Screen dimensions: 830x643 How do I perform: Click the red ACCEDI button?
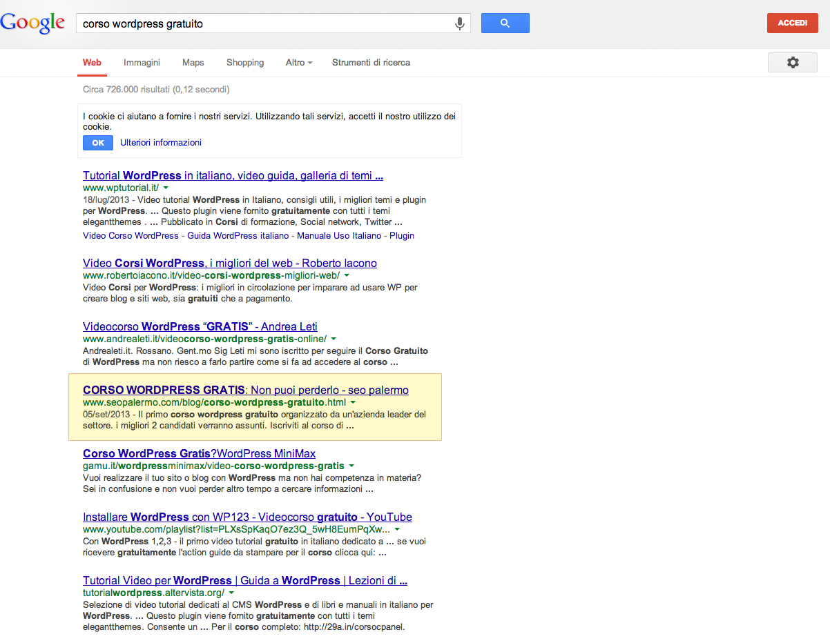(792, 23)
